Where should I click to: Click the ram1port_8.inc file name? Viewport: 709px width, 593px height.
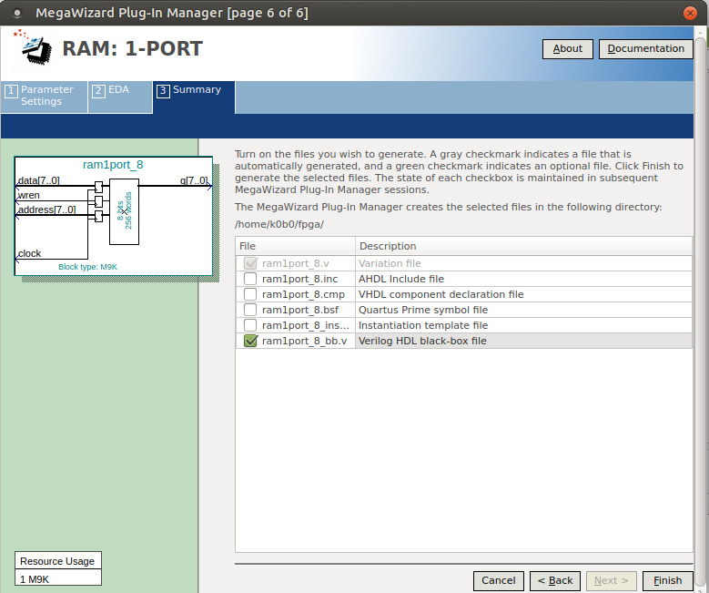click(x=299, y=279)
